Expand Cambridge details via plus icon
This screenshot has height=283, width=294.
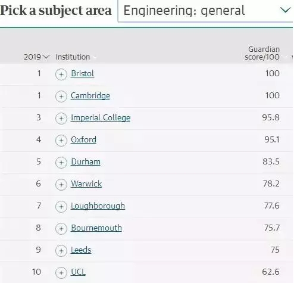pyautogui.click(x=61, y=97)
